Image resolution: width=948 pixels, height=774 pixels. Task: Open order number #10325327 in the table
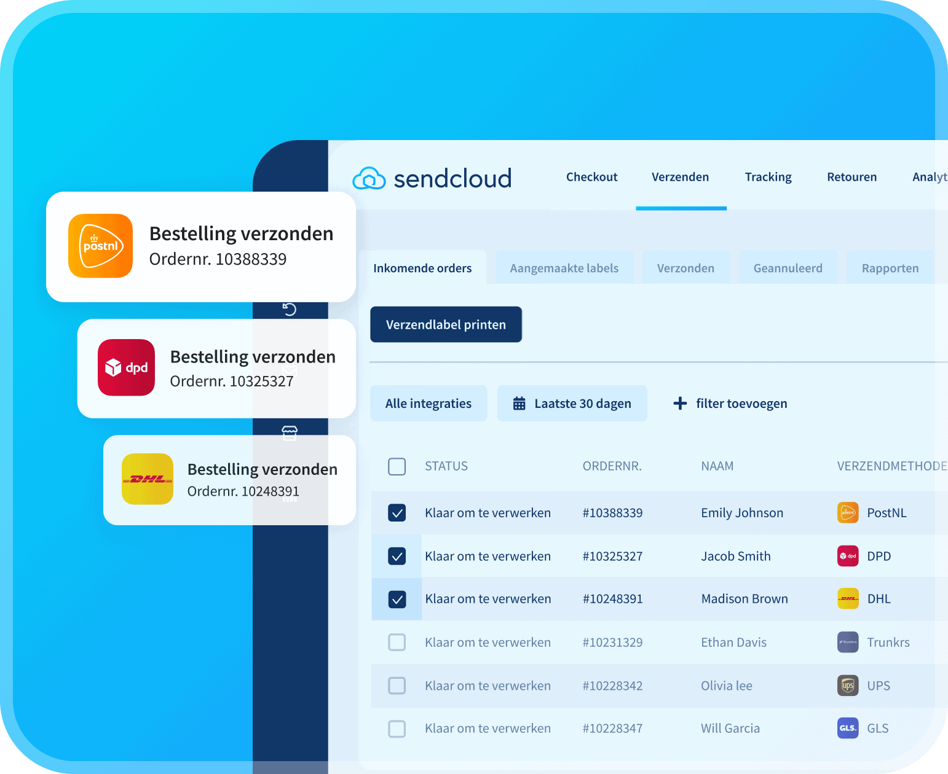(612, 557)
